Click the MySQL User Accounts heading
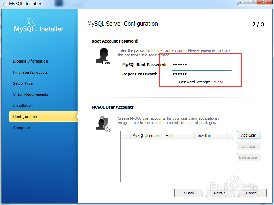This screenshot has height=205, width=274. pyautogui.click(x=113, y=107)
